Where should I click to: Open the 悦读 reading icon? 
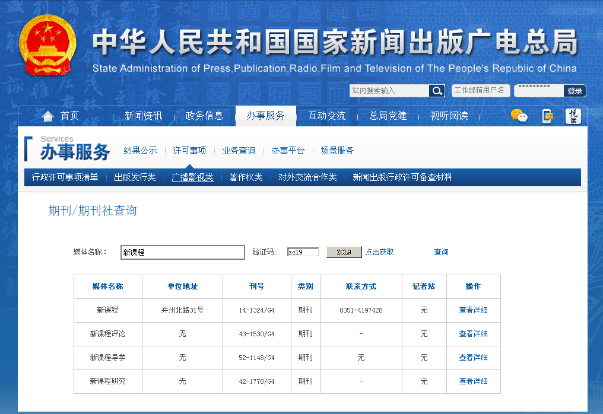click(x=573, y=116)
